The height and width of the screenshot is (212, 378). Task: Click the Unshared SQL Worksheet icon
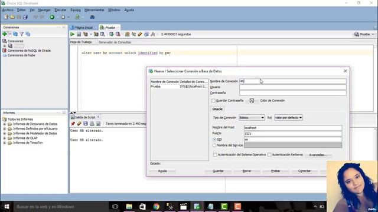tap(127, 34)
